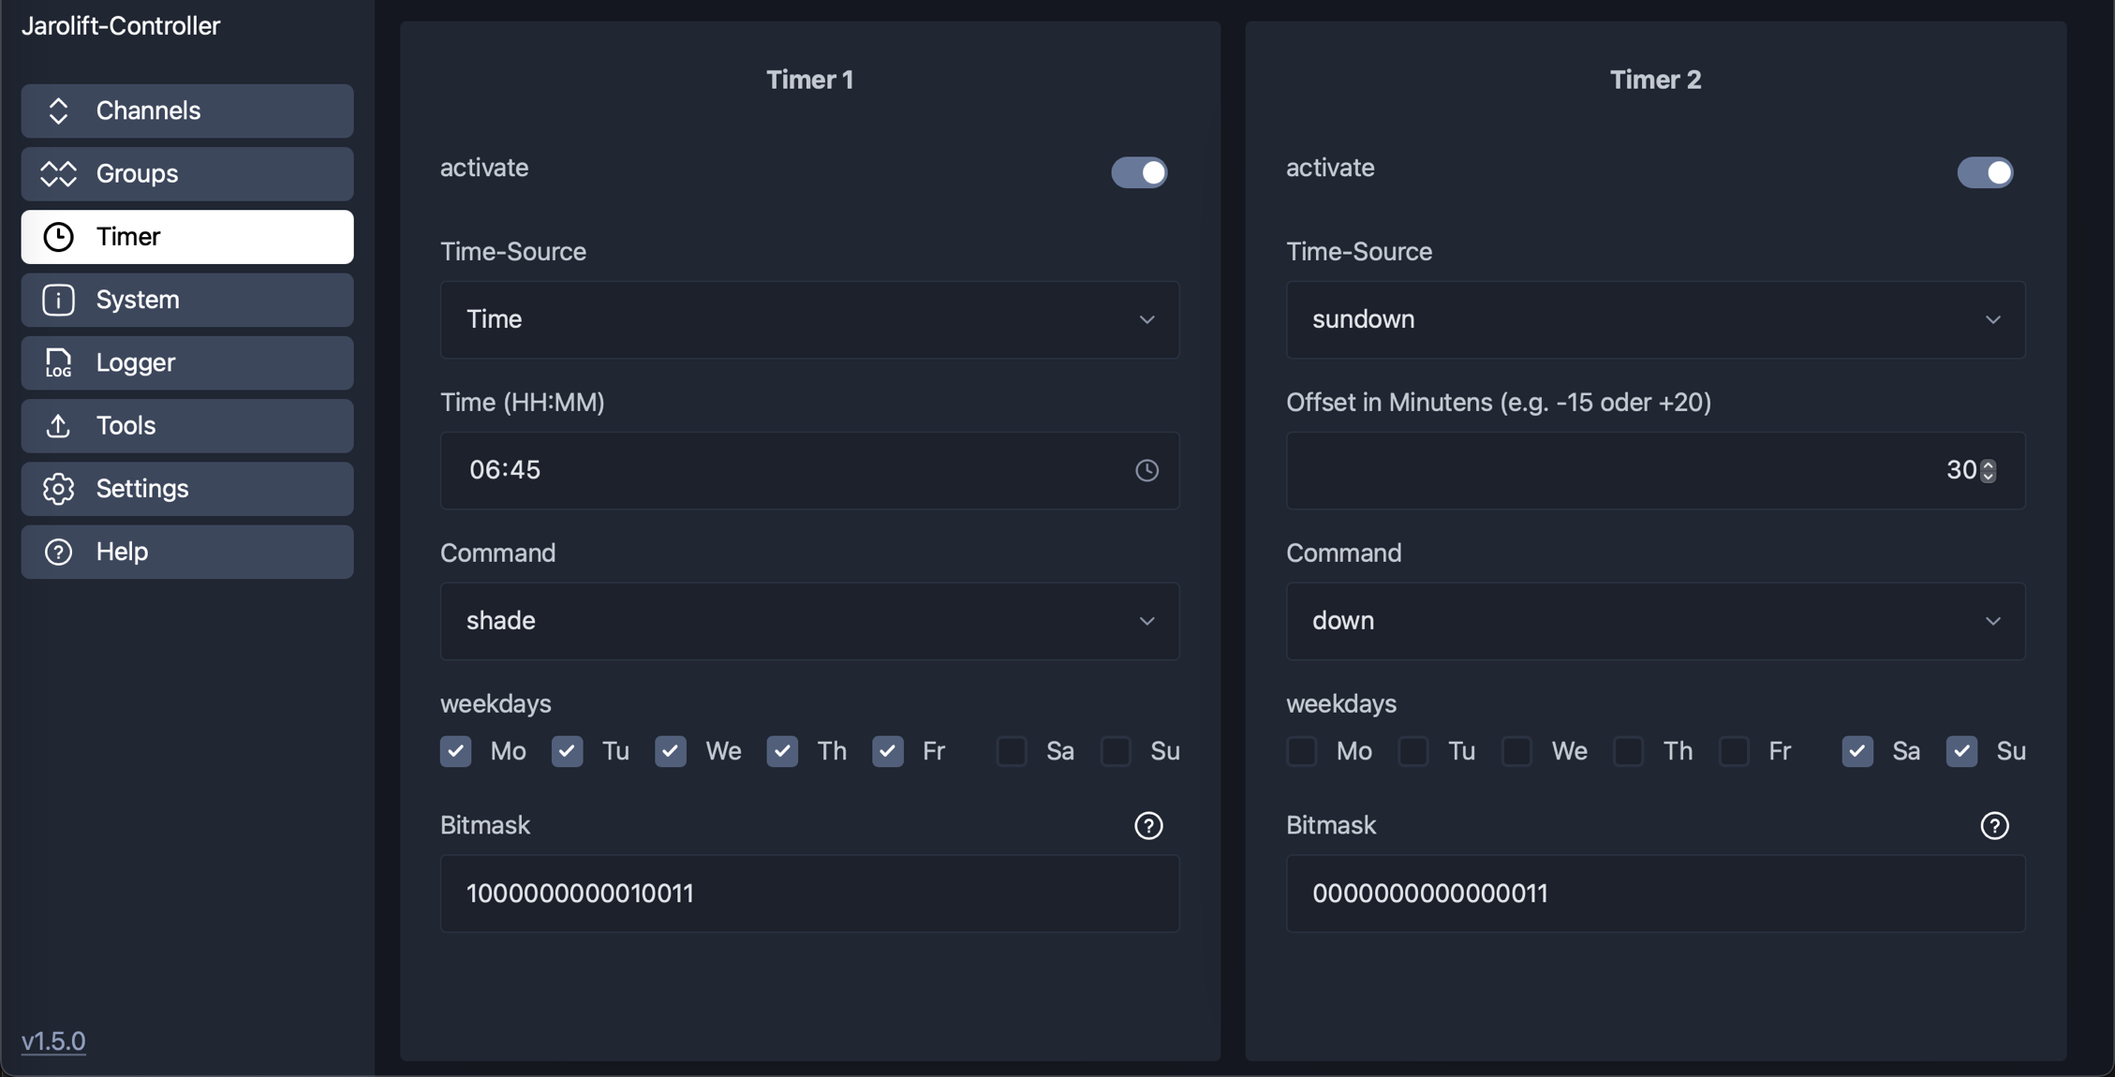Click the Groups double-arrows icon
Screen dimensions: 2115x1077
point(58,173)
